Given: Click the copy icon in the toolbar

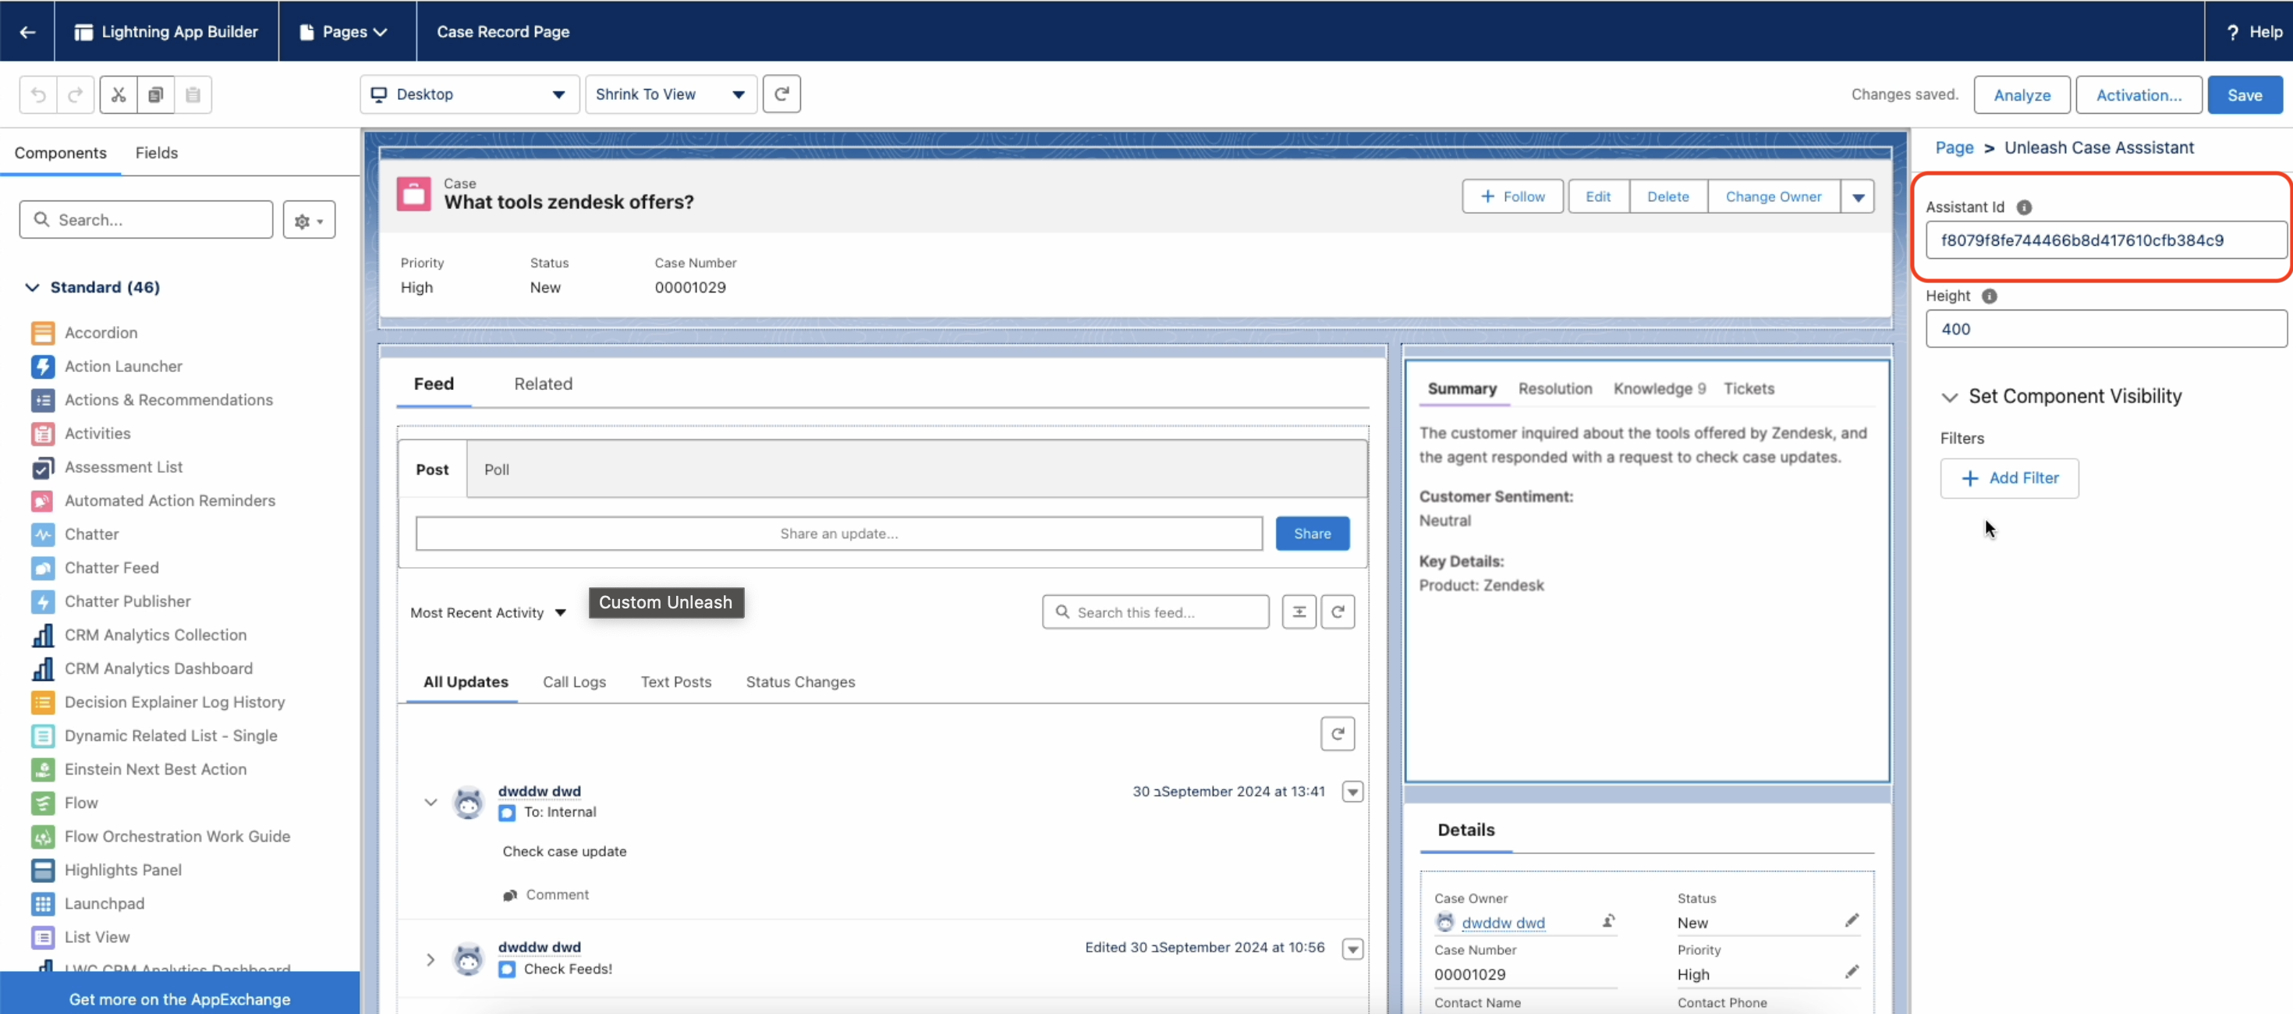Looking at the screenshot, I should coord(156,94).
